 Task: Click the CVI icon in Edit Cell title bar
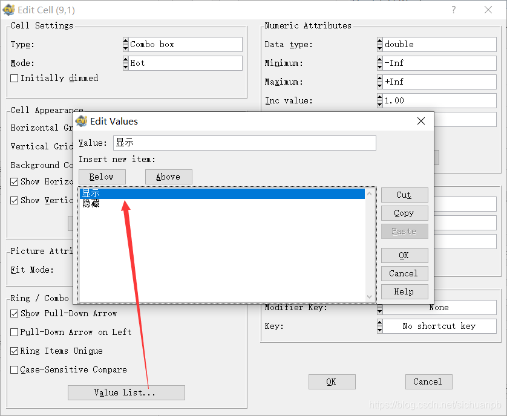(x=8, y=10)
